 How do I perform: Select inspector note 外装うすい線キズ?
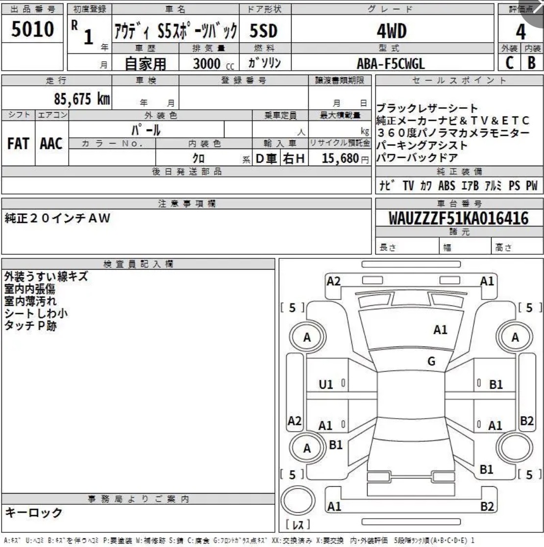coord(46,276)
